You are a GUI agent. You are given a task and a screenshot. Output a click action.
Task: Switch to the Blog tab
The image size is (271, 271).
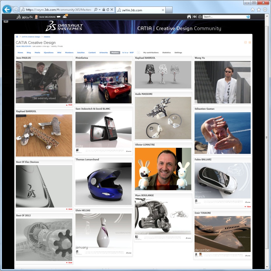click(x=29, y=53)
